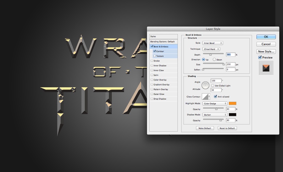Enable the Outer Glow checkbox

152,94
